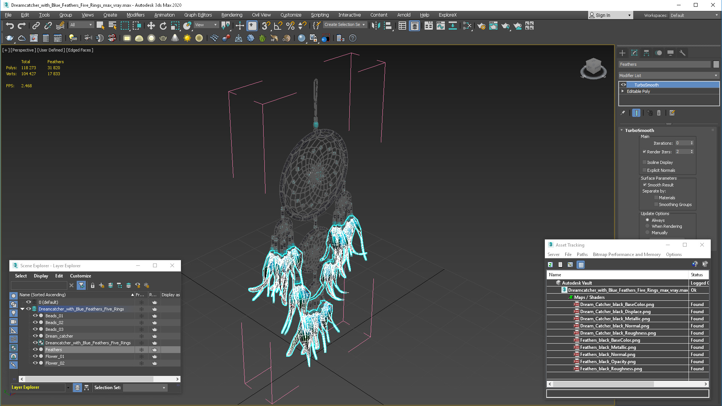The width and height of the screenshot is (722, 406).
Task: Open the Motion panel tab
Action: (658, 53)
